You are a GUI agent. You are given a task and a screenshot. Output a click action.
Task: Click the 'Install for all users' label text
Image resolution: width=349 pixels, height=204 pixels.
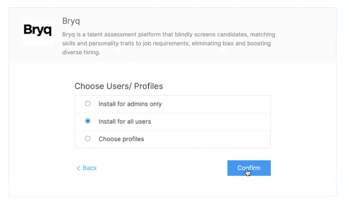125,121
